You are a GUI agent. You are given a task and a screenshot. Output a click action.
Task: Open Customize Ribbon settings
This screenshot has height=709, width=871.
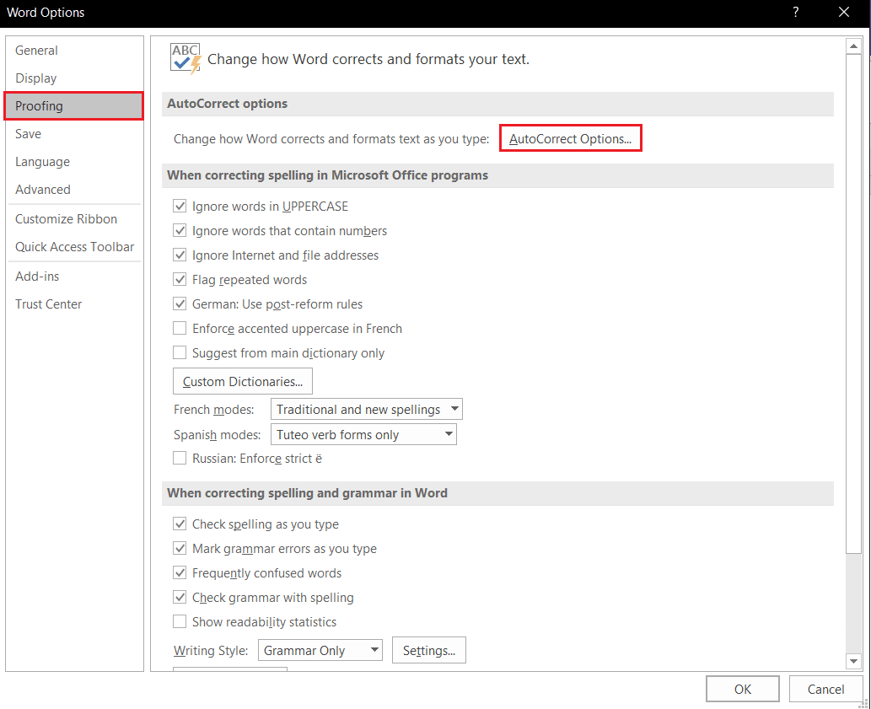pos(66,218)
